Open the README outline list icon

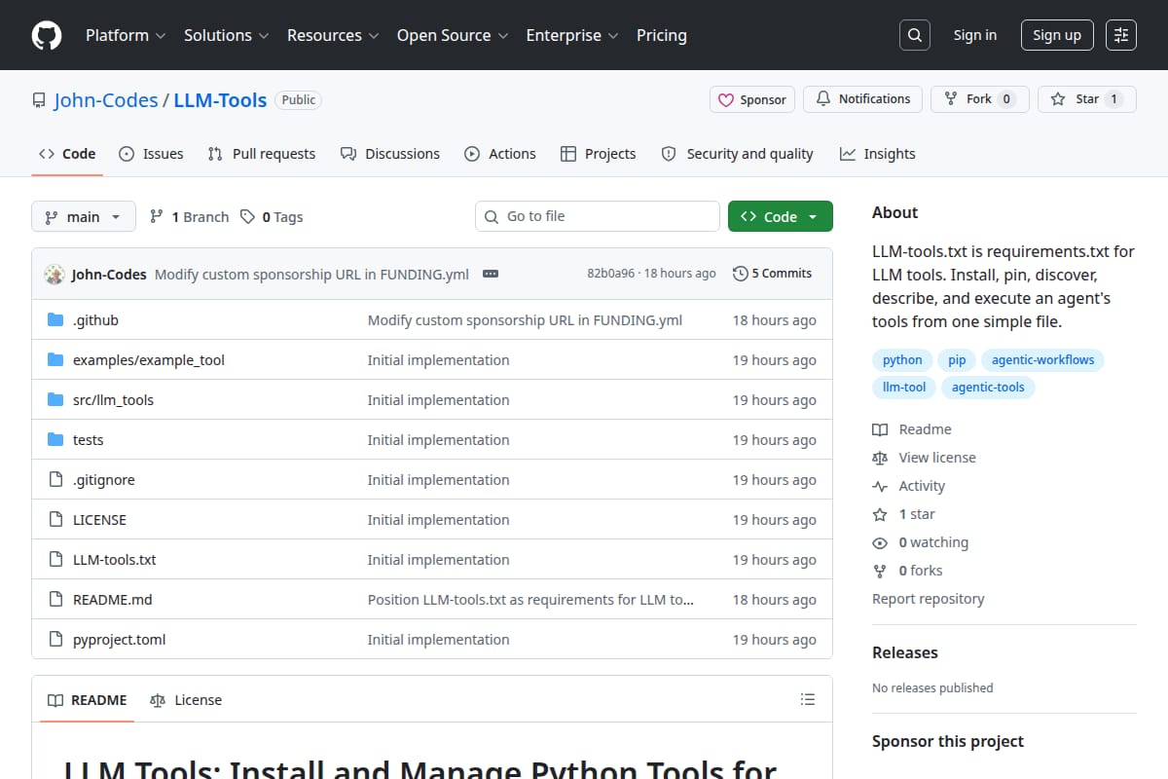point(807,699)
